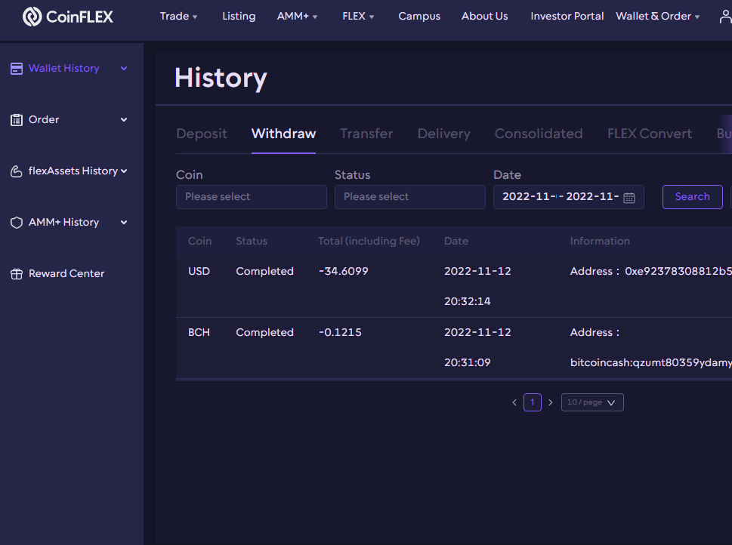Click the Order clipboard icon
Screen dimensions: 732x545
pyautogui.click(x=17, y=120)
